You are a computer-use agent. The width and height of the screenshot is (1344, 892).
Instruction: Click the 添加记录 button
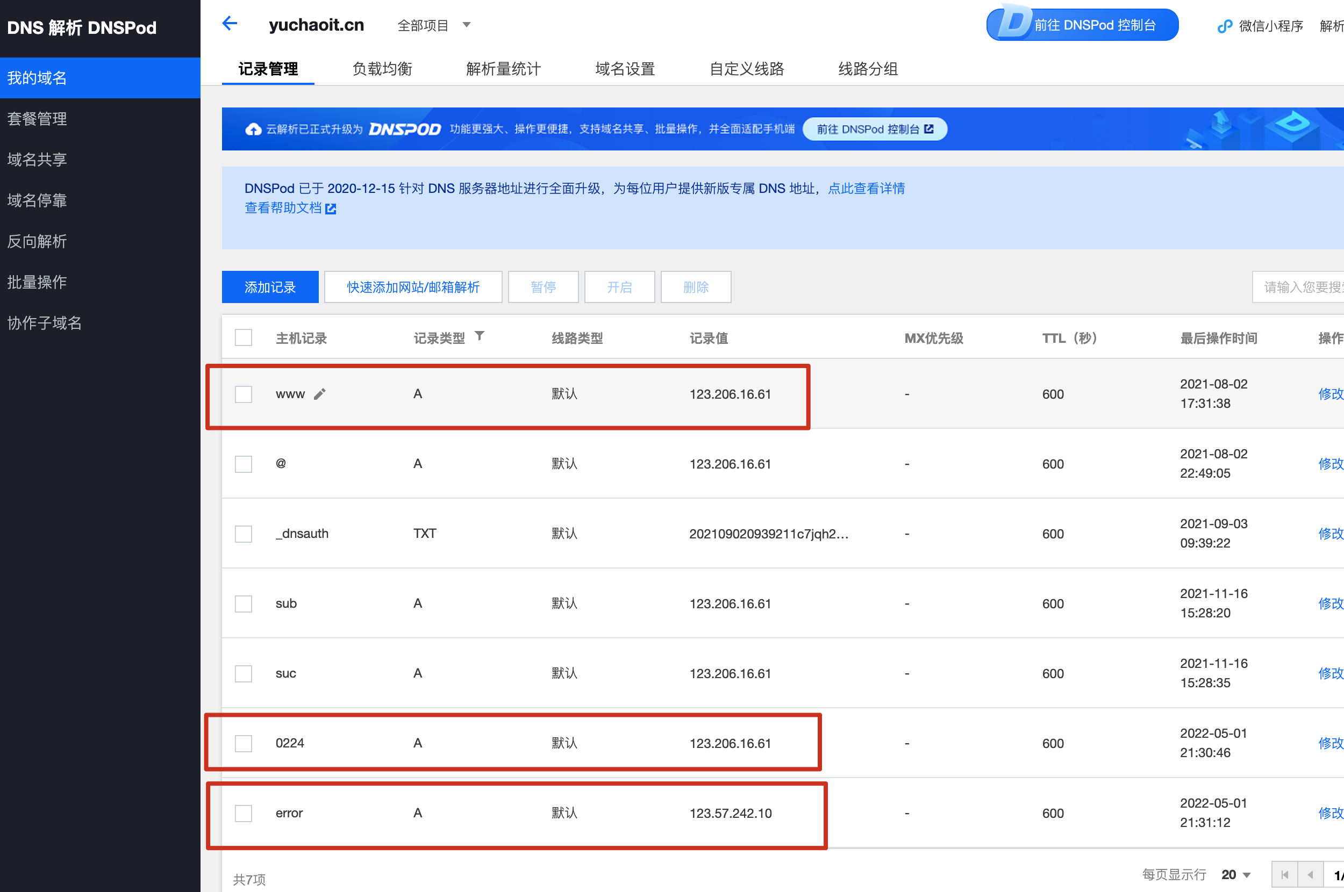270,287
